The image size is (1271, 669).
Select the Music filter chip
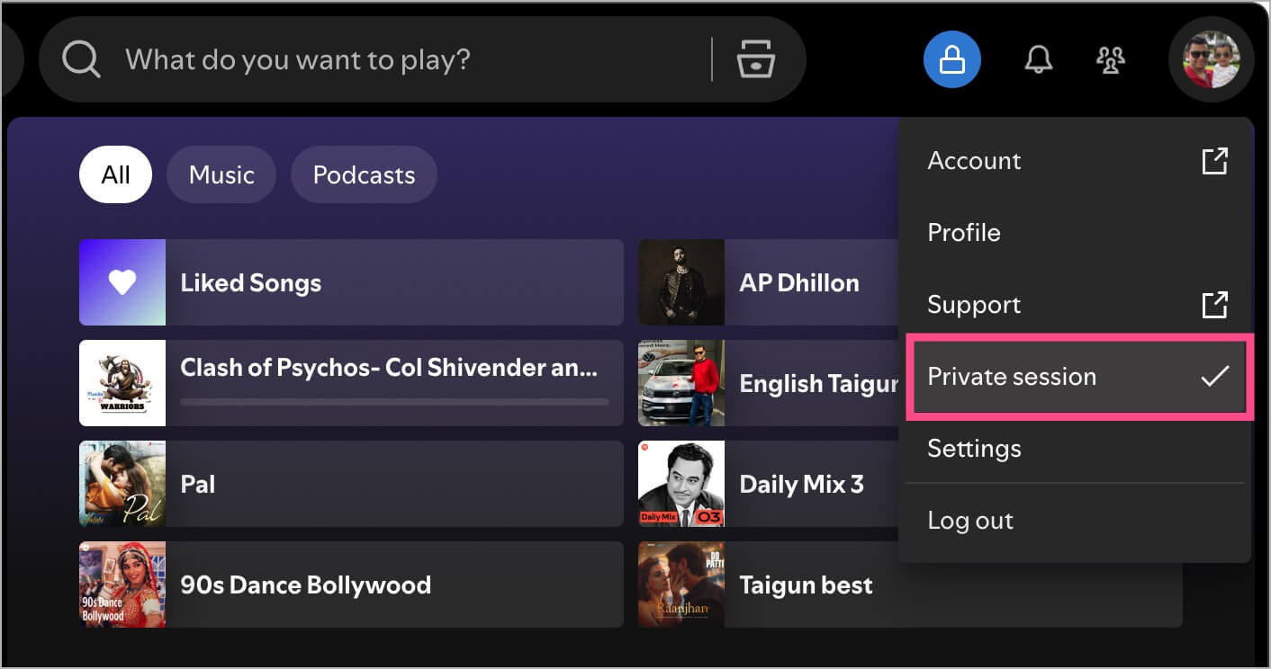tap(221, 174)
